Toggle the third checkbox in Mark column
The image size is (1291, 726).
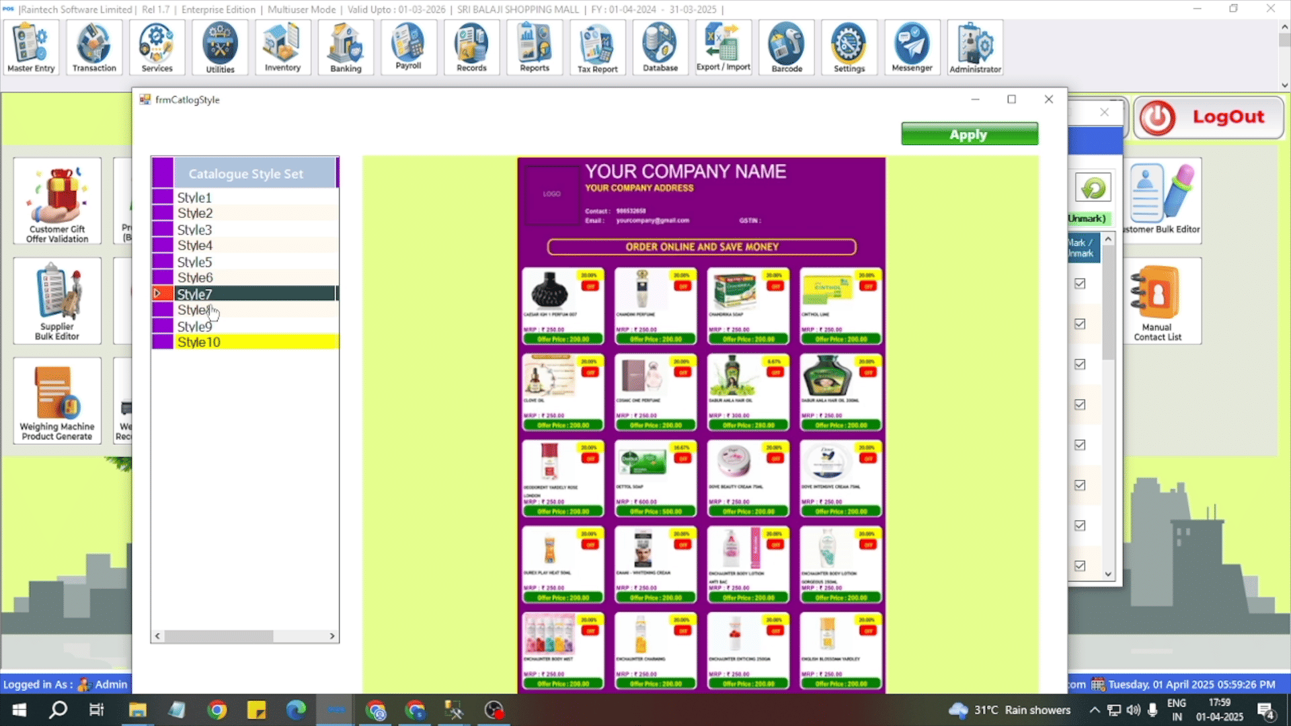coord(1080,364)
